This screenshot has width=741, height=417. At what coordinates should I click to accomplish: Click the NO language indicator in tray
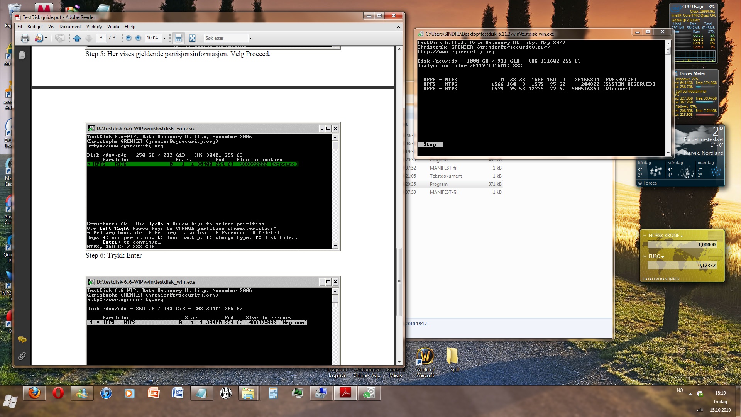pyautogui.click(x=680, y=390)
